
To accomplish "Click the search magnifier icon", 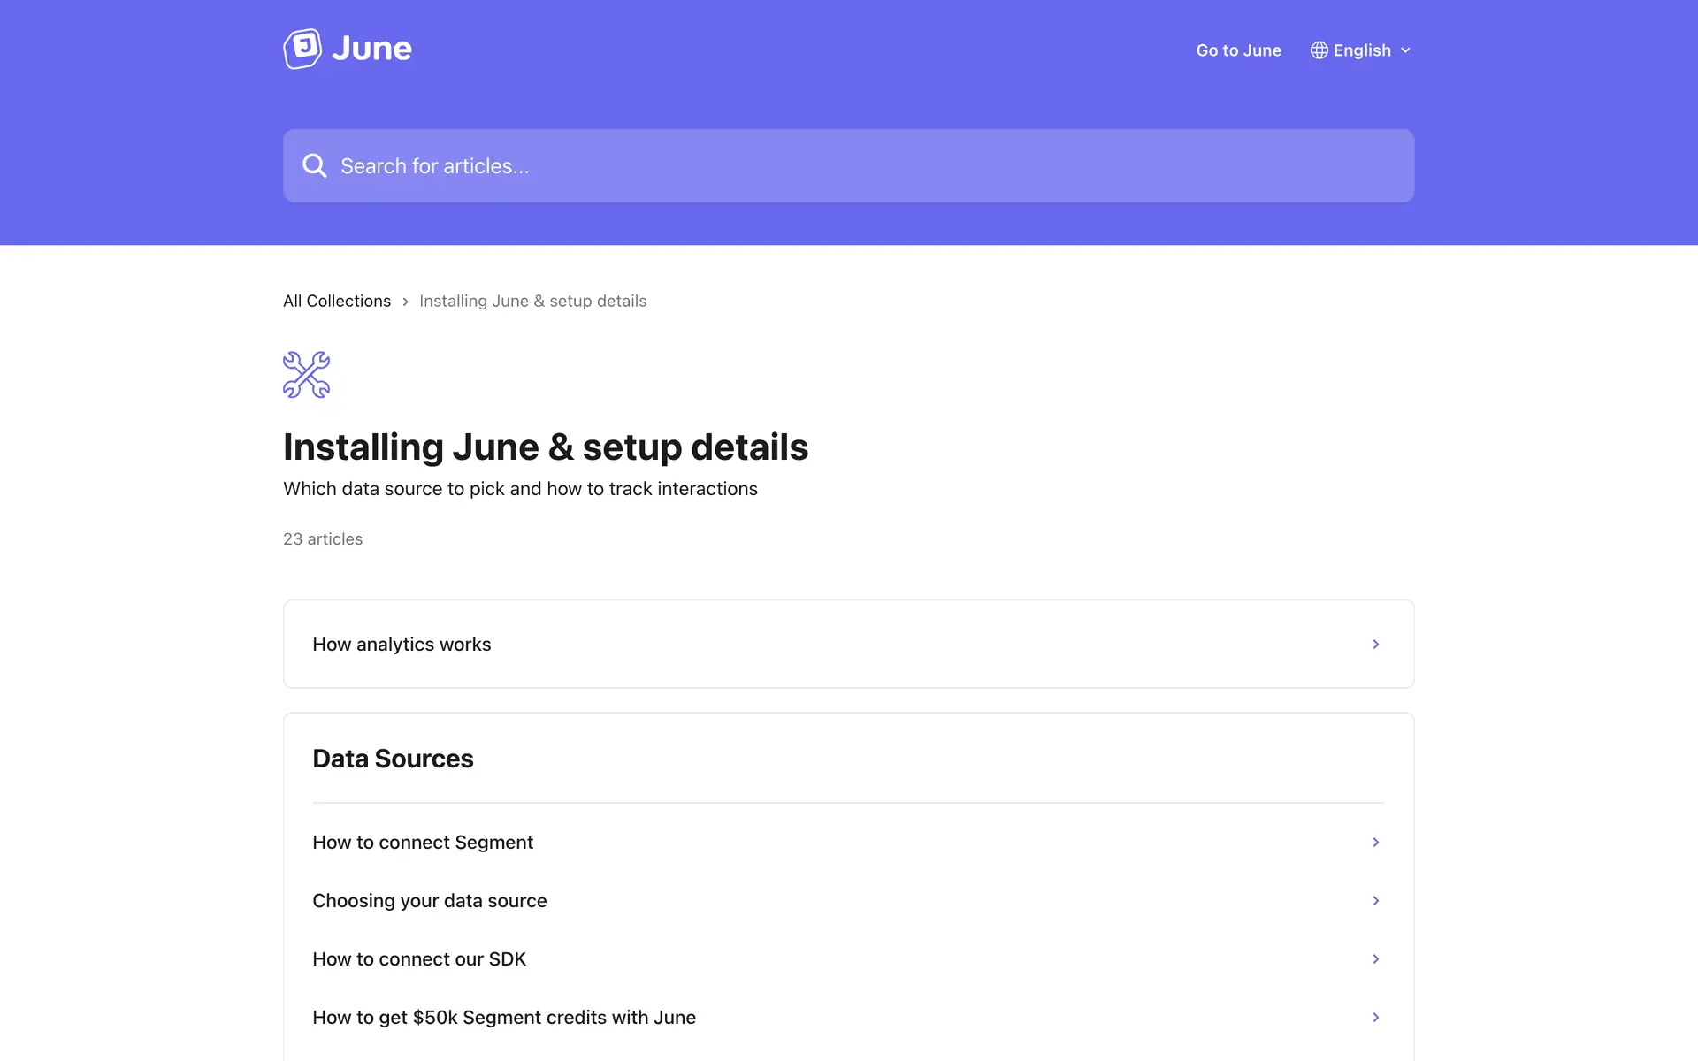I will (314, 166).
